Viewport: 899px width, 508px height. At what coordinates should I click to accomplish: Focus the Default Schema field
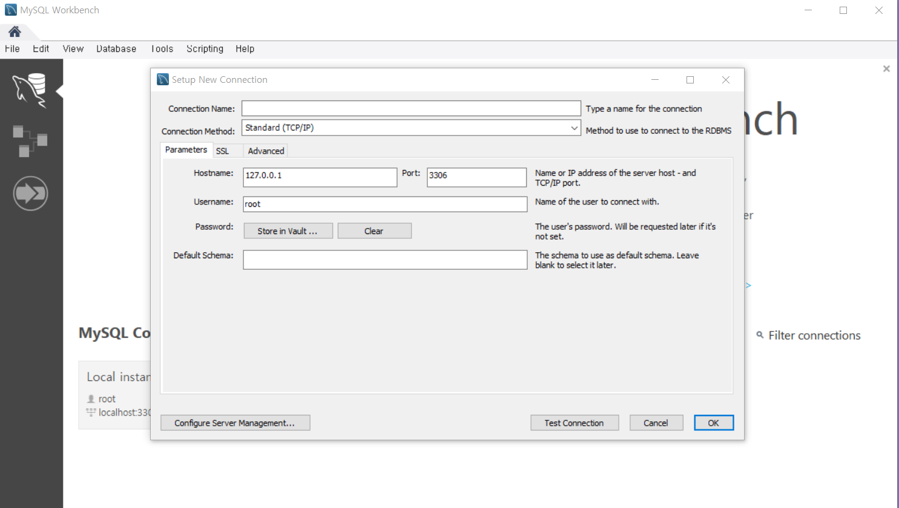pos(385,260)
